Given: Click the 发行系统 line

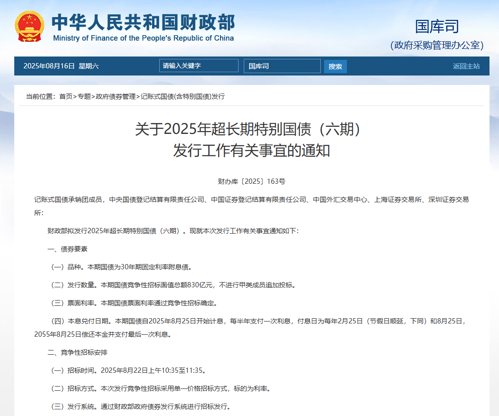Looking at the screenshot, I should point(141,407).
